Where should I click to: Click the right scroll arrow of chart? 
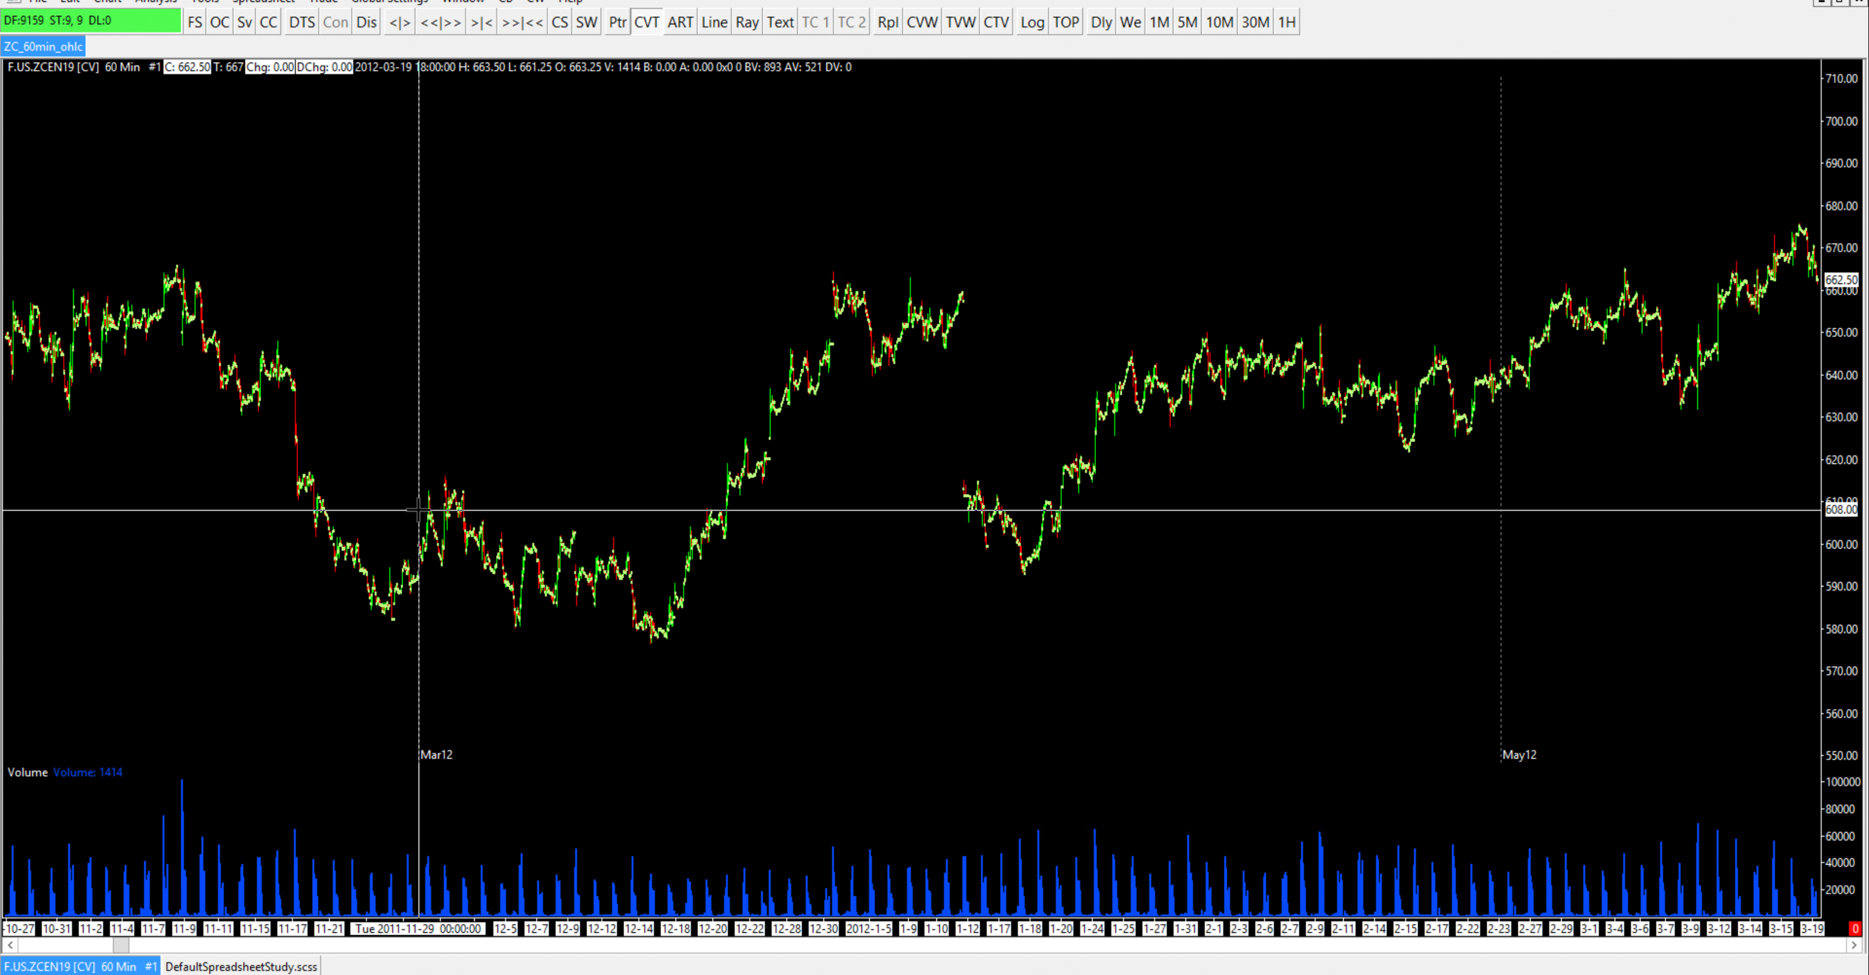point(1855,945)
